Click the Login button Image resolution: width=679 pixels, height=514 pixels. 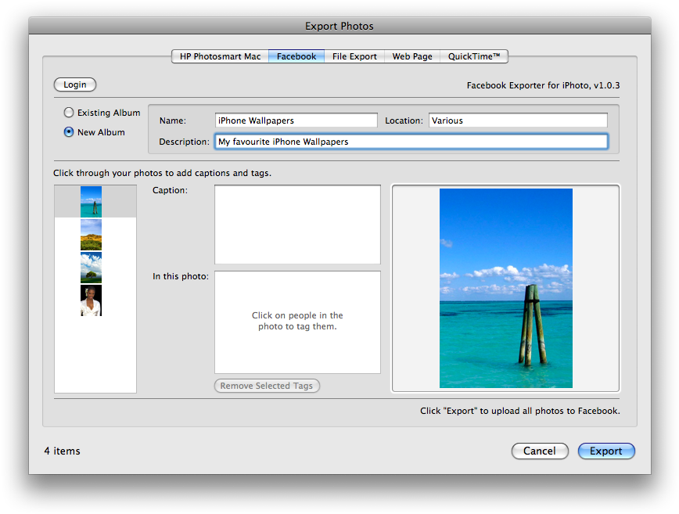(74, 84)
